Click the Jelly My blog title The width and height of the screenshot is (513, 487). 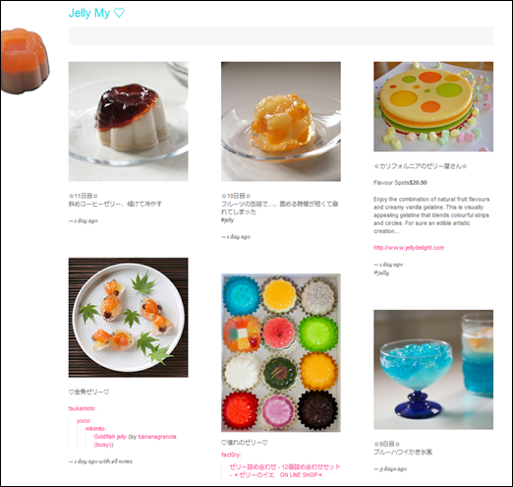click(x=96, y=13)
